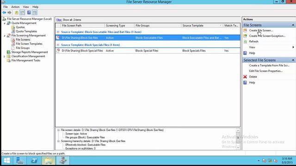Open the View menu
This screenshot has width=296, height=166.
point(26,7)
